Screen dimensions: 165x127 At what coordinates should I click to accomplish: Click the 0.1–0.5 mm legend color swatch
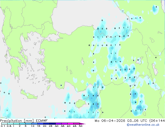click(4, 124)
